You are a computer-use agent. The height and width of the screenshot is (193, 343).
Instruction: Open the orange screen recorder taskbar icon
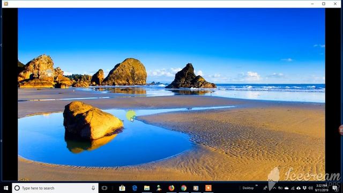[x=208, y=188]
